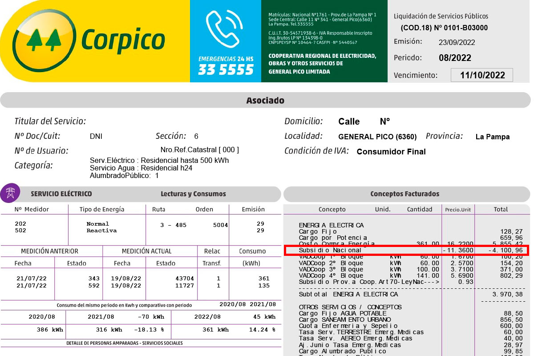Screen dimensions: 534x356
Task: Click Detalle de Personas Amparadas heading
Action: (x=125, y=343)
